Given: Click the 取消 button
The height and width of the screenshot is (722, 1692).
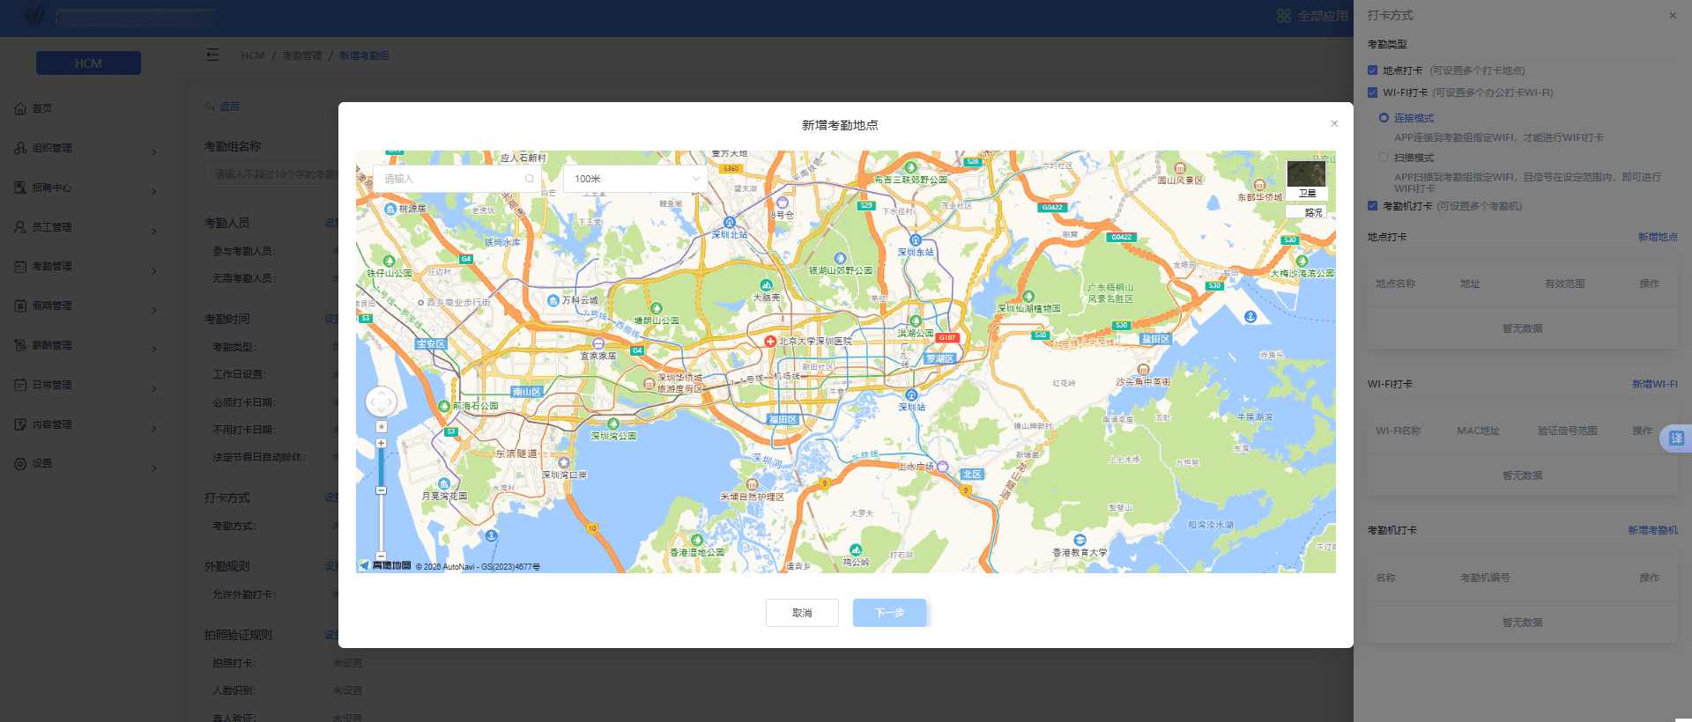Looking at the screenshot, I should (802, 613).
